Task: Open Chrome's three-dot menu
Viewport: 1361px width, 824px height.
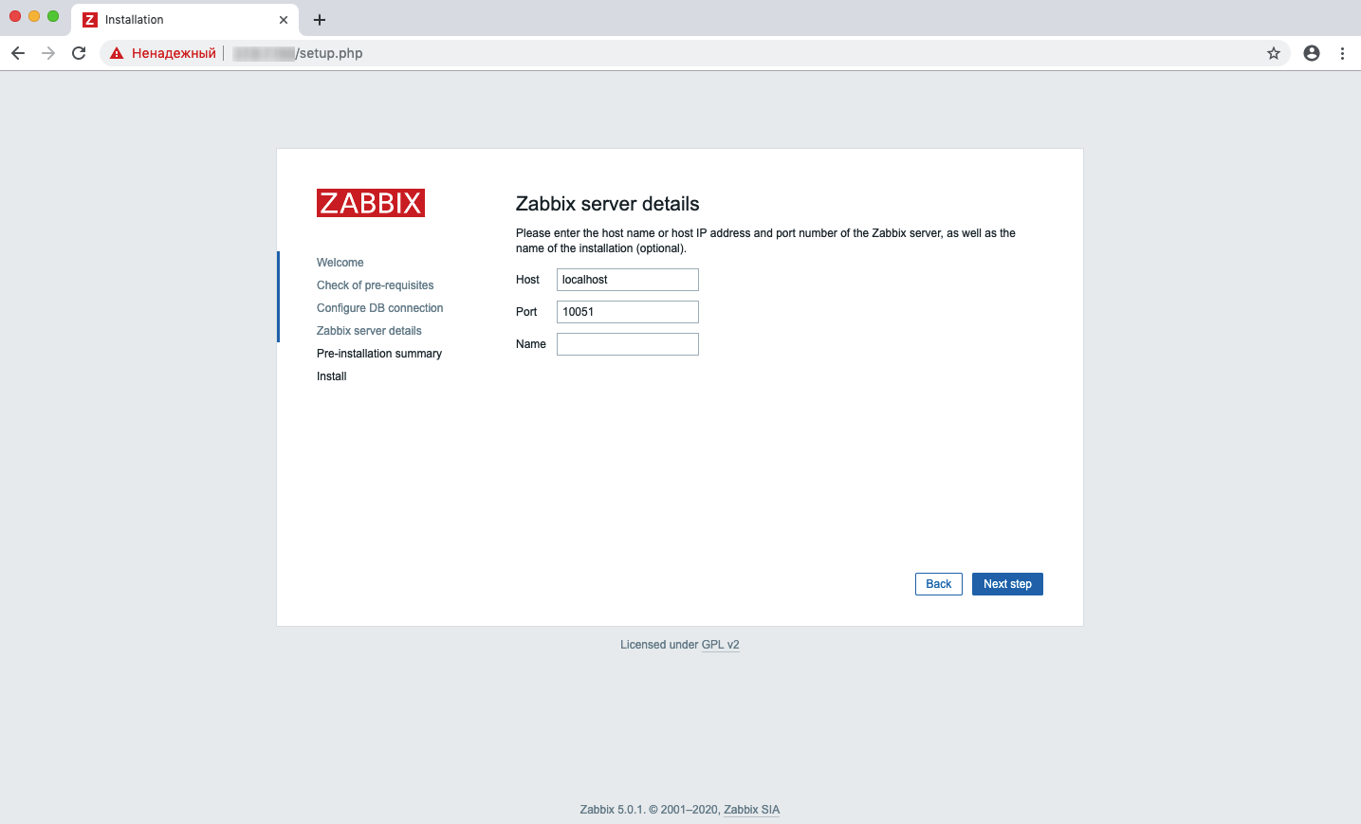Action: pos(1342,53)
